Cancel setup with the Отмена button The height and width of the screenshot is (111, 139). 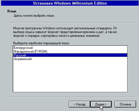click(125, 104)
